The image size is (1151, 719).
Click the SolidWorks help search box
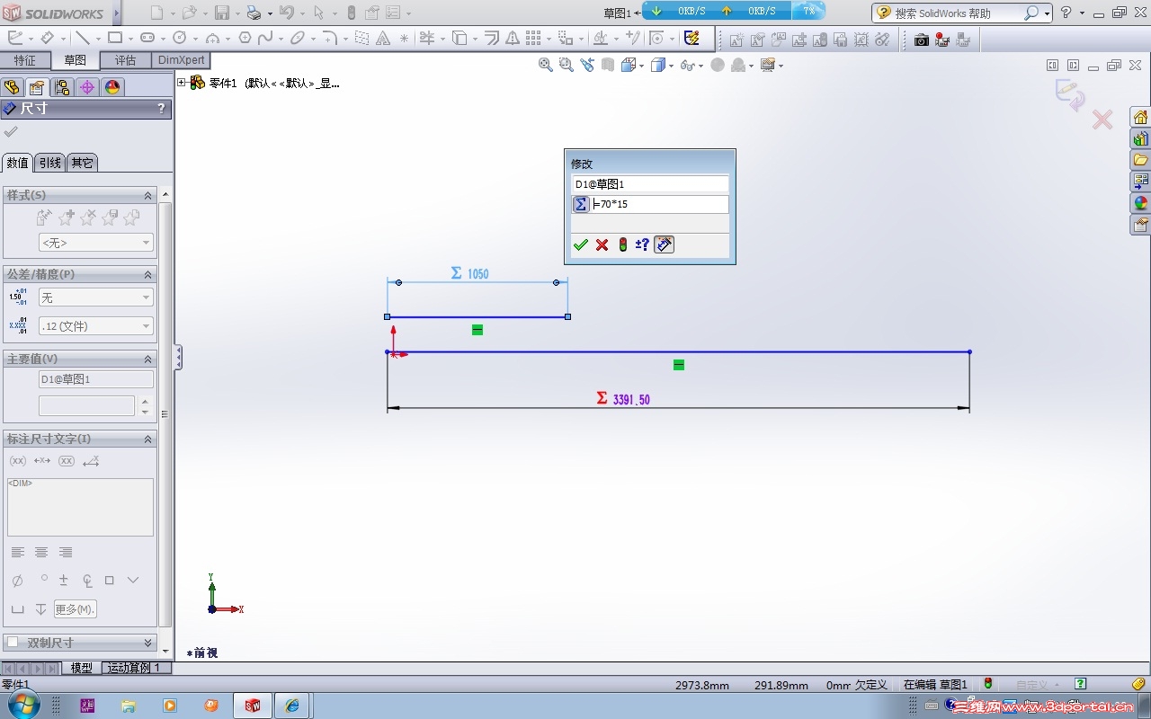[958, 13]
